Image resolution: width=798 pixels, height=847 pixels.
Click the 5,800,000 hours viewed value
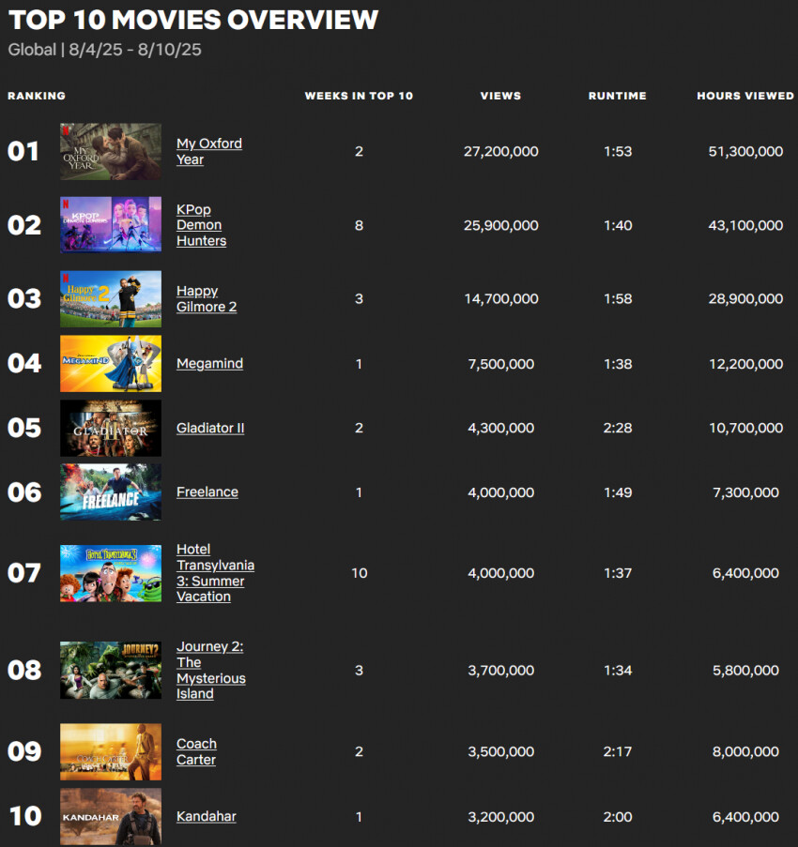point(745,671)
